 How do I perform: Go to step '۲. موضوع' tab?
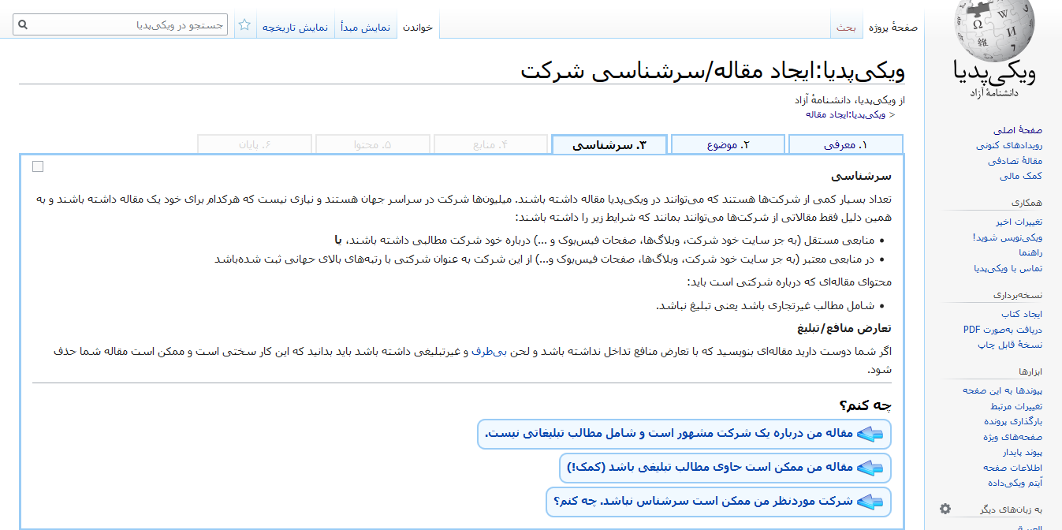(728, 145)
